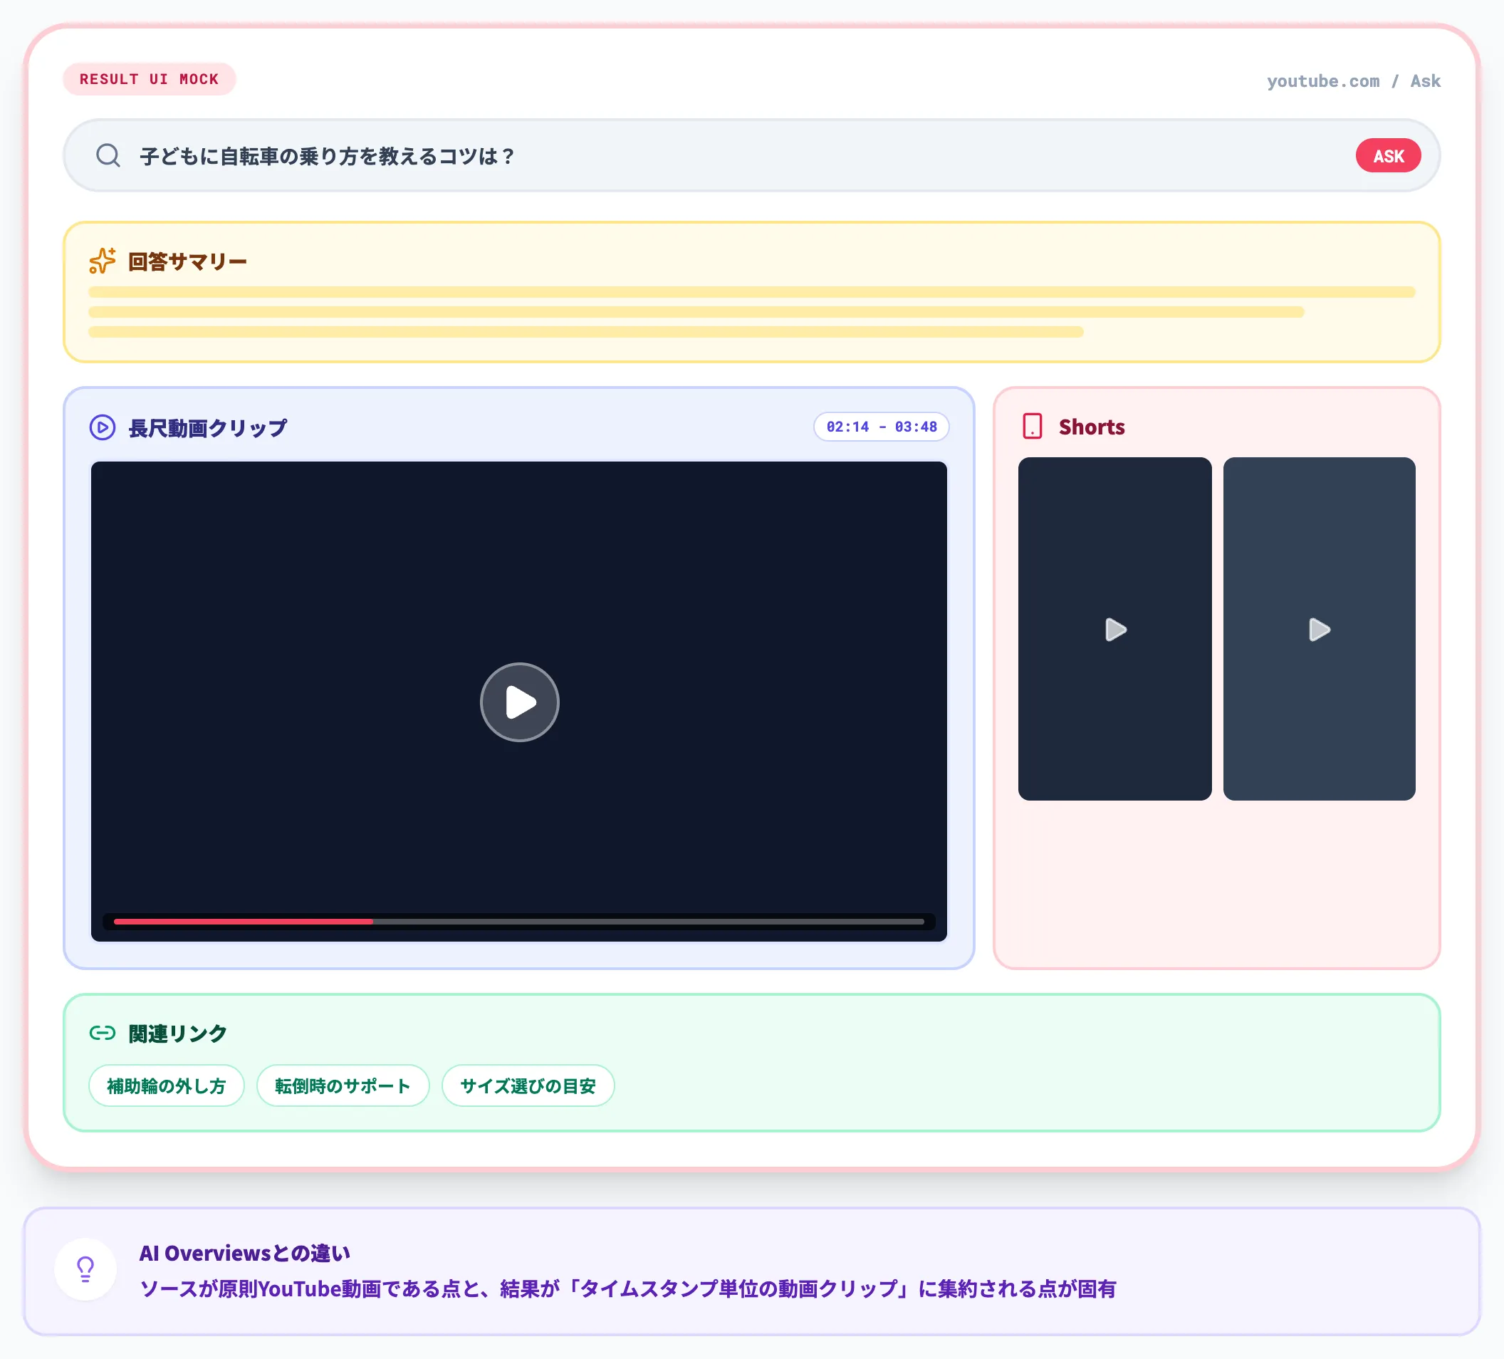1504x1359 pixels.
Task: Open the サイズ選びの目安 related link
Action: point(528,1085)
